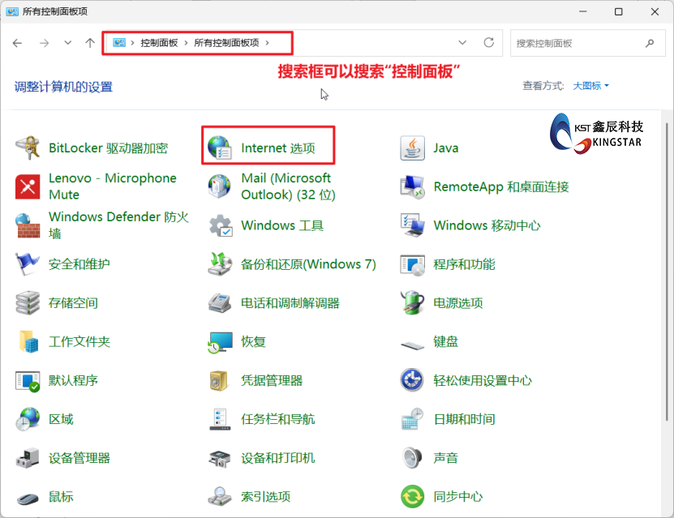Select 所有控制面板项 breadcrumb segment

[226, 43]
